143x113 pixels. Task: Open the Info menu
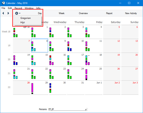(38, 8)
